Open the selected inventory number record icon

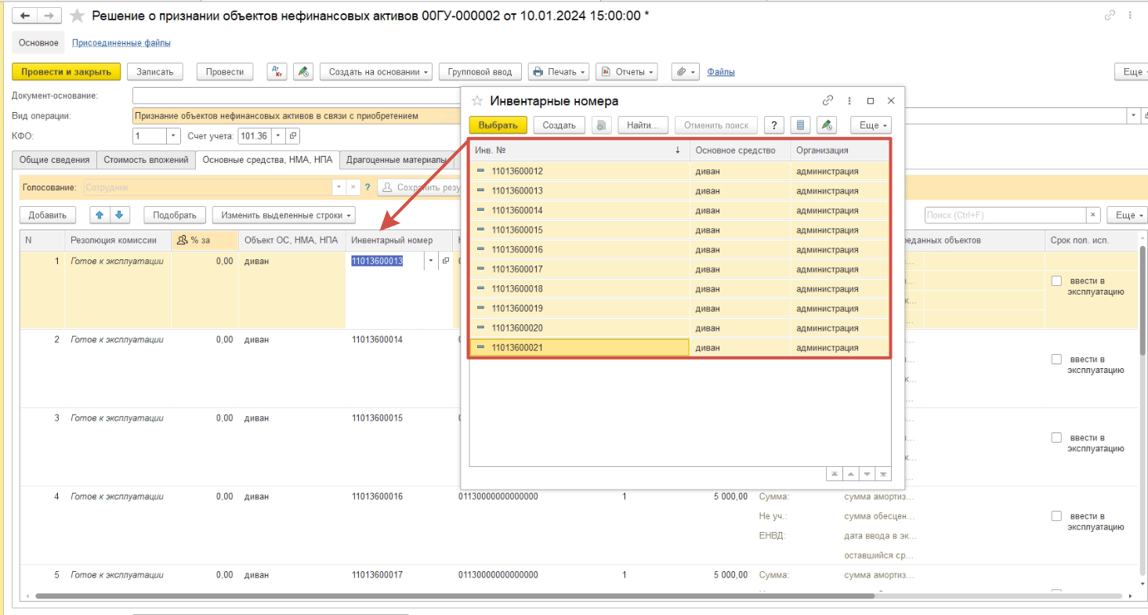click(x=446, y=261)
